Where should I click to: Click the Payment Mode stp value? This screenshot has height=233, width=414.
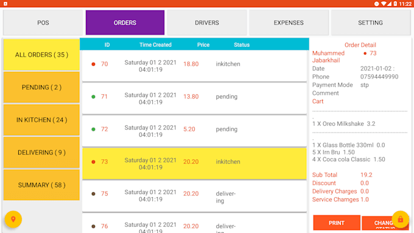(364, 85)
